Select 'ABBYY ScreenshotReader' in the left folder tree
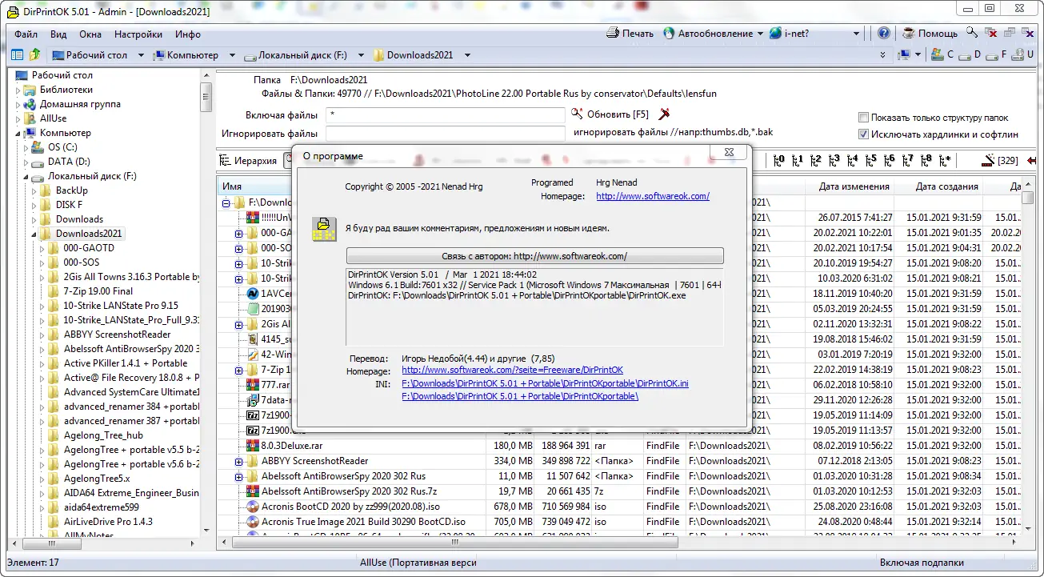 tap(117, 335)
